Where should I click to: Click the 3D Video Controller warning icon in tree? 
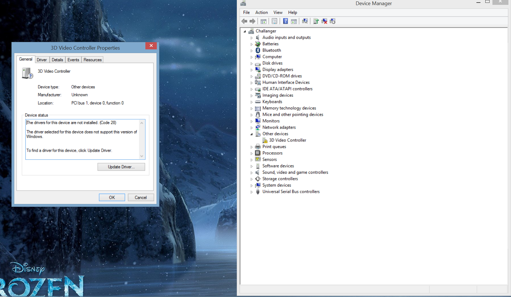[265, 140]
